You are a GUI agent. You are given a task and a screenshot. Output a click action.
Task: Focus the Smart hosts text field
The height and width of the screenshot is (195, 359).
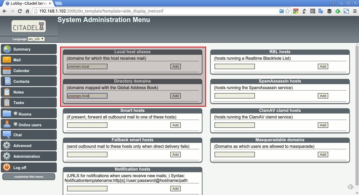(87, 125)
